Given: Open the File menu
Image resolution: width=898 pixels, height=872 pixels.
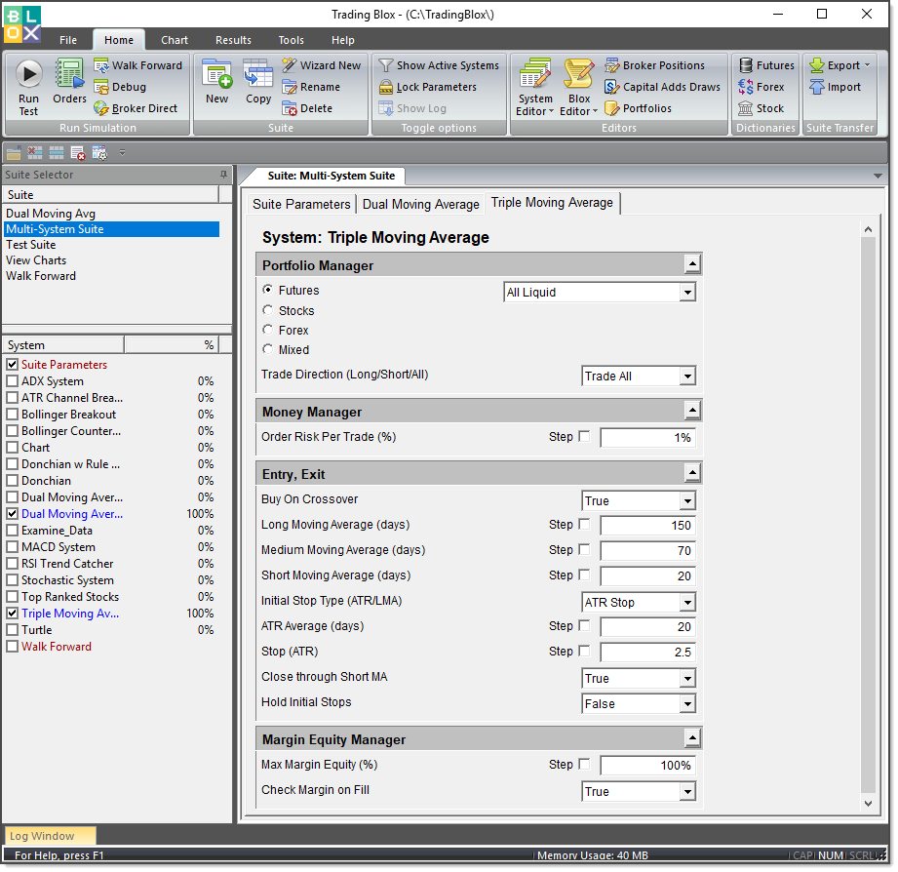Looking at the screenshot, I should point(68,40).
